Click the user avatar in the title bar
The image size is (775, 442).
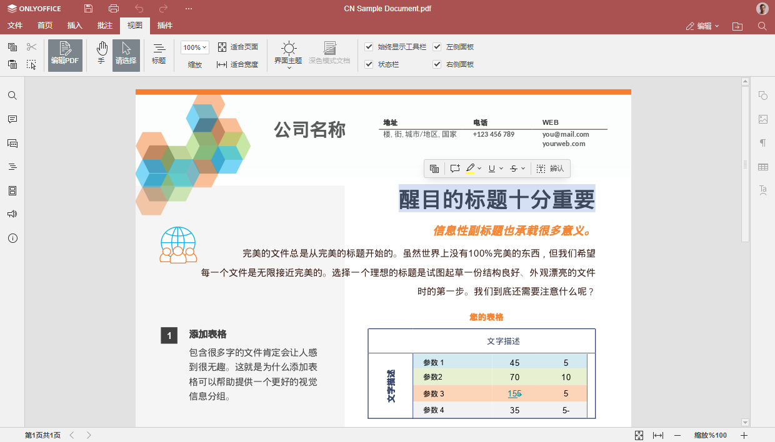(x=762, y=9)
